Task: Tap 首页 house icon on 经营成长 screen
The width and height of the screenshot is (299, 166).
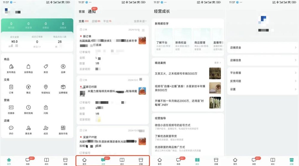Action: coord(160,160)
